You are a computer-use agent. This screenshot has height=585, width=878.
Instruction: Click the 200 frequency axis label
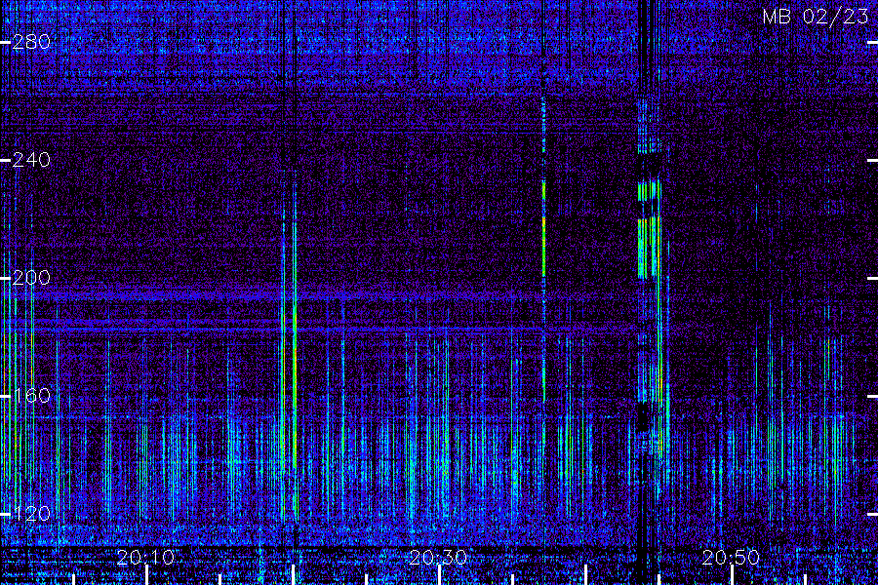pyautogui.click(x=31, y=278)
